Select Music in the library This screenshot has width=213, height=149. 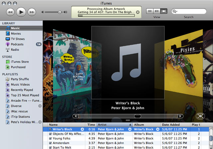[21, 28]
